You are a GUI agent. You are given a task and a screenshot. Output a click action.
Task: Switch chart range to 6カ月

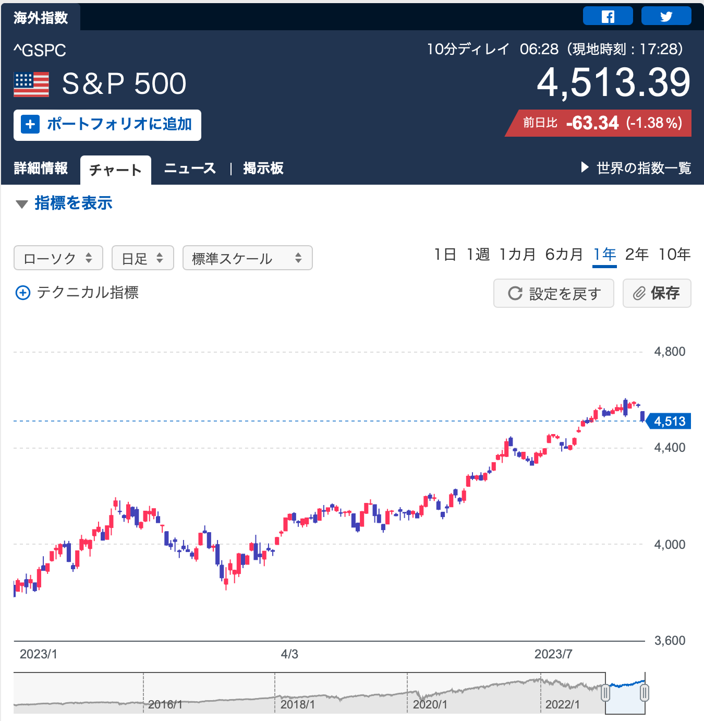pos(564,255)
